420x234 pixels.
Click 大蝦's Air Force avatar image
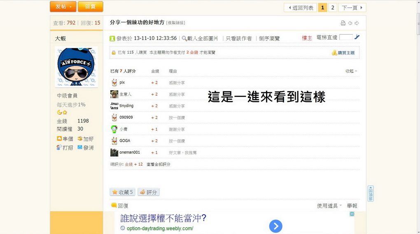76,67
